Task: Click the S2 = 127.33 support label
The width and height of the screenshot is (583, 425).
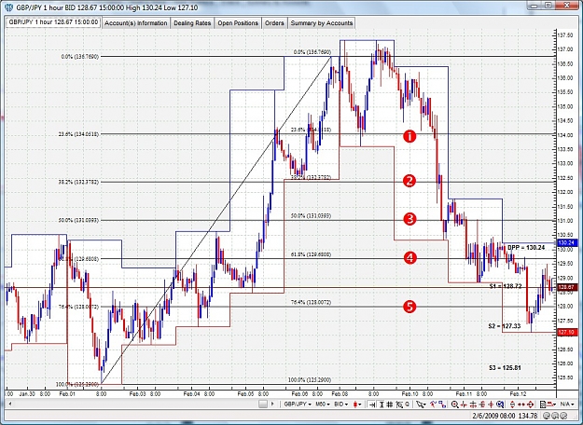Action: point(505,326)
